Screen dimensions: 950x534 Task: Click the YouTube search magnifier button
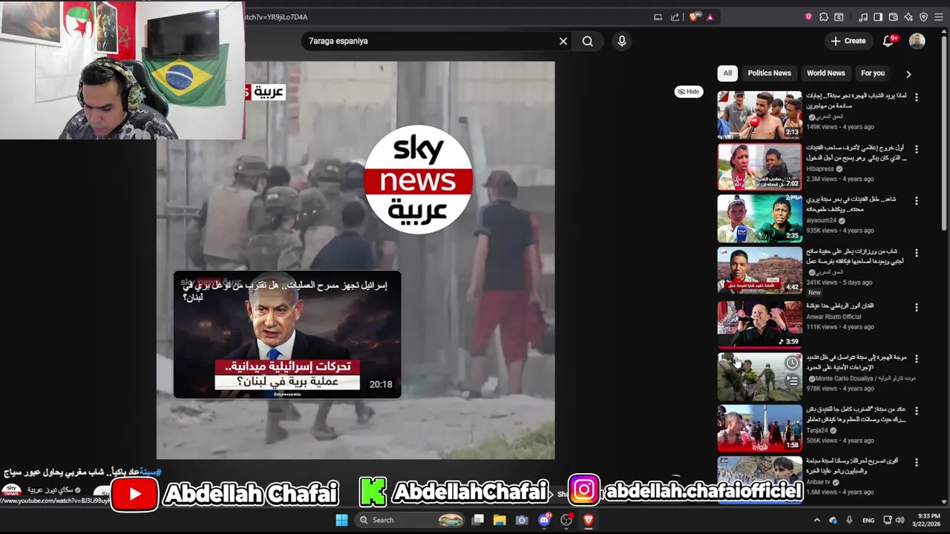pyautogui.click(x=588, y=42)
